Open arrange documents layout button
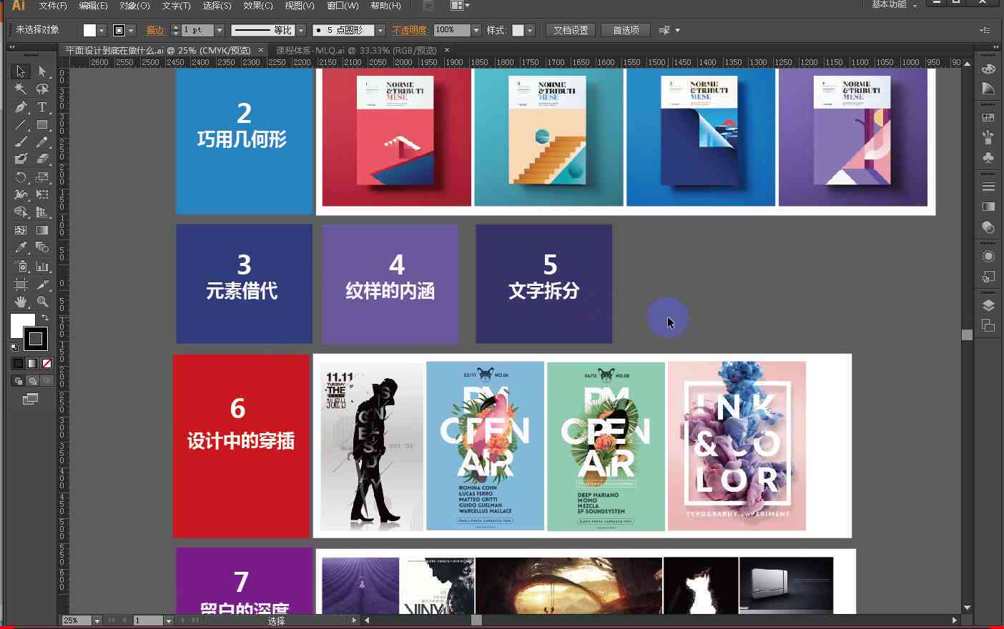This screenshot has height=629, width=1004. click(x=460, y=6)
